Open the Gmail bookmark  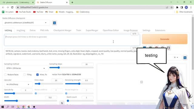point(49,12)
